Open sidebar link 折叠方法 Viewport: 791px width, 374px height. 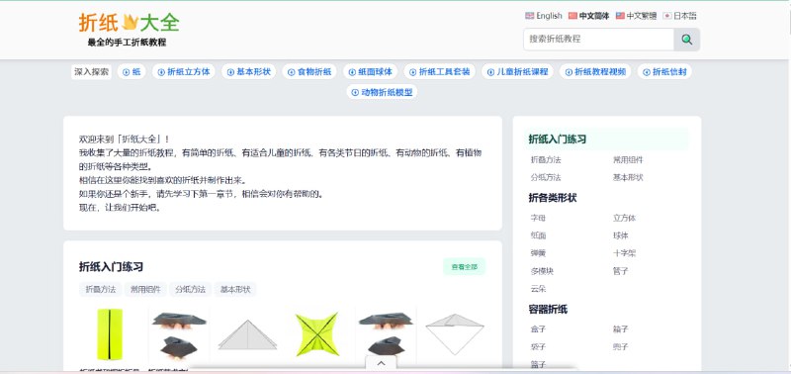[546, 160]
